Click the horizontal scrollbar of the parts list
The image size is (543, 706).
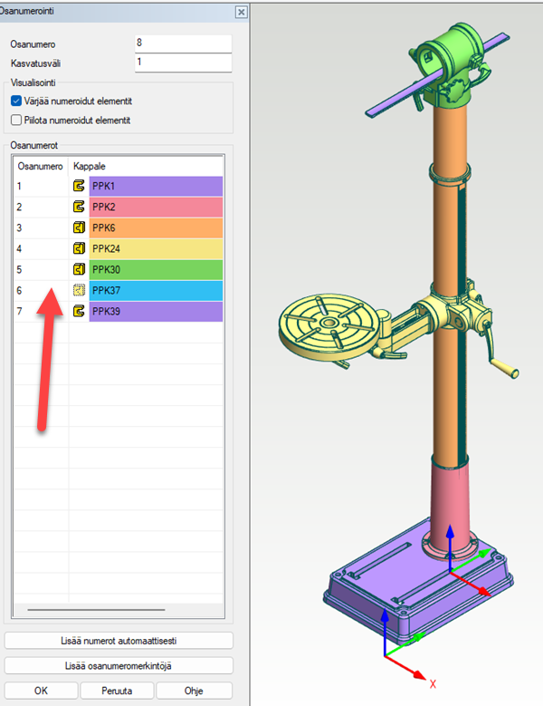[96, 610]
